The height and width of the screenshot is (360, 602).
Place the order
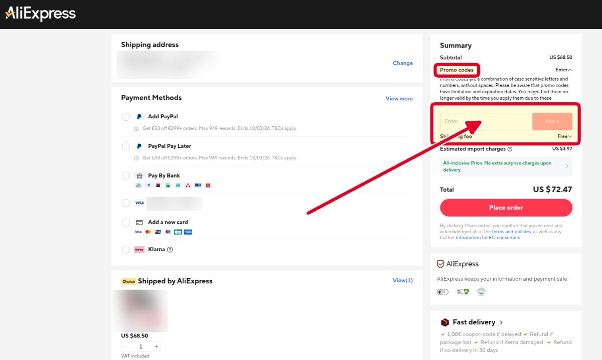coord(506,208)
